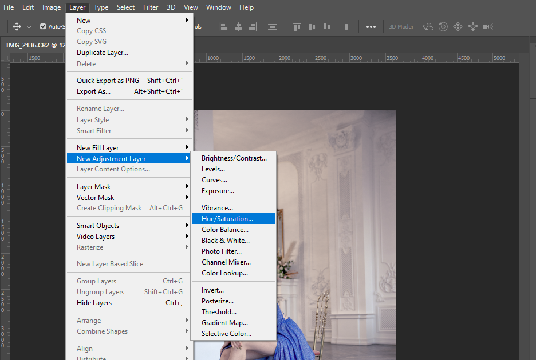Image resolution: width=536 pixels, height=360 pixels.
Task: Select the 3D zoom camera icon
Action: click(488, 27)
